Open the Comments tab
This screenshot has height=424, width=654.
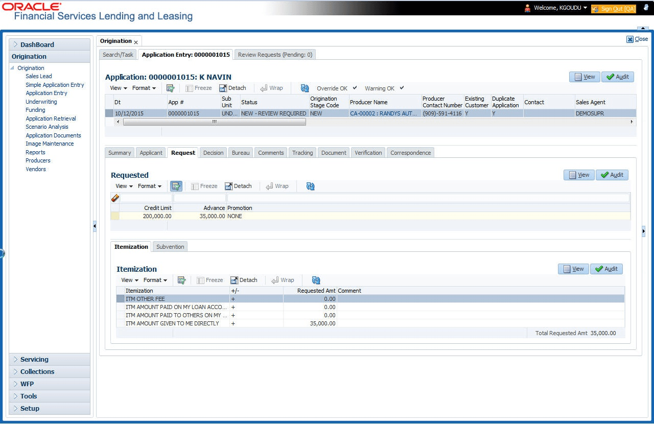point(271,152)
